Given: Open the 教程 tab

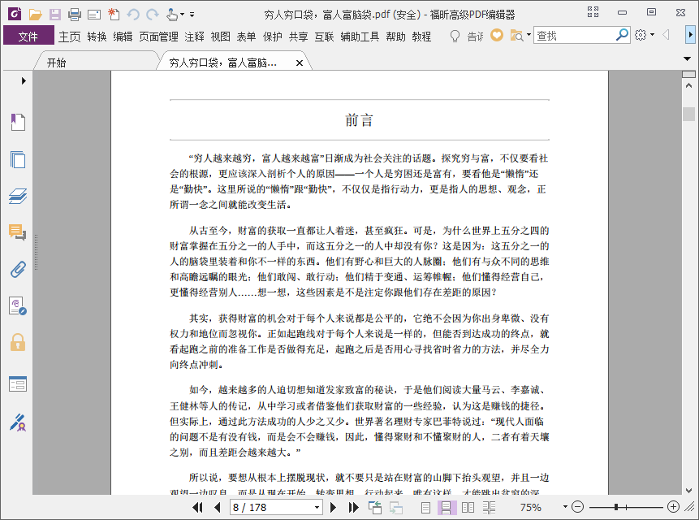Looking at the screenshot, I should 421,36.
